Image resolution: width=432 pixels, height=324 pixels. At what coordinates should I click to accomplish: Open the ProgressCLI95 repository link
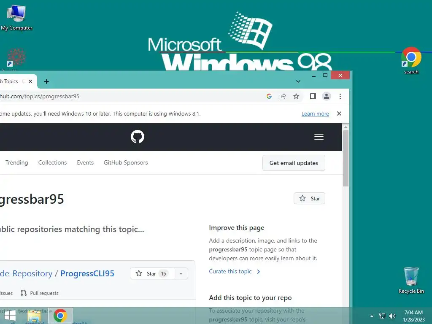[87, 273]
